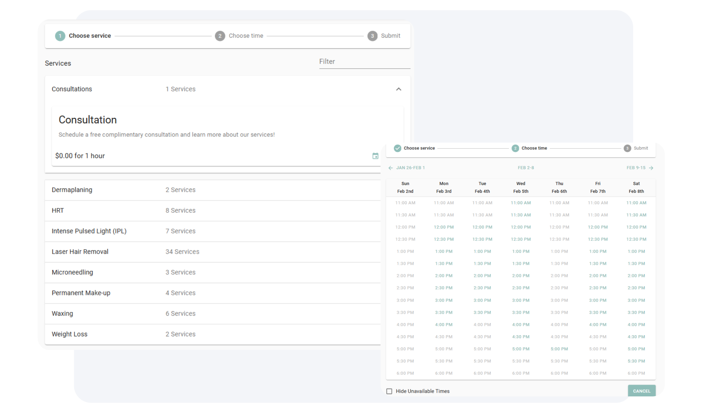Image resolution: width=708 pixels, height=413 pixels.
Task: Go to next week arrow icon
Action: (651, 168)
